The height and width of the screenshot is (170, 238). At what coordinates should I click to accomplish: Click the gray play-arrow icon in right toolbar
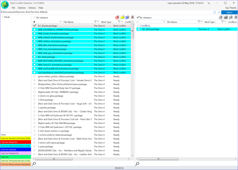(231, 17)
